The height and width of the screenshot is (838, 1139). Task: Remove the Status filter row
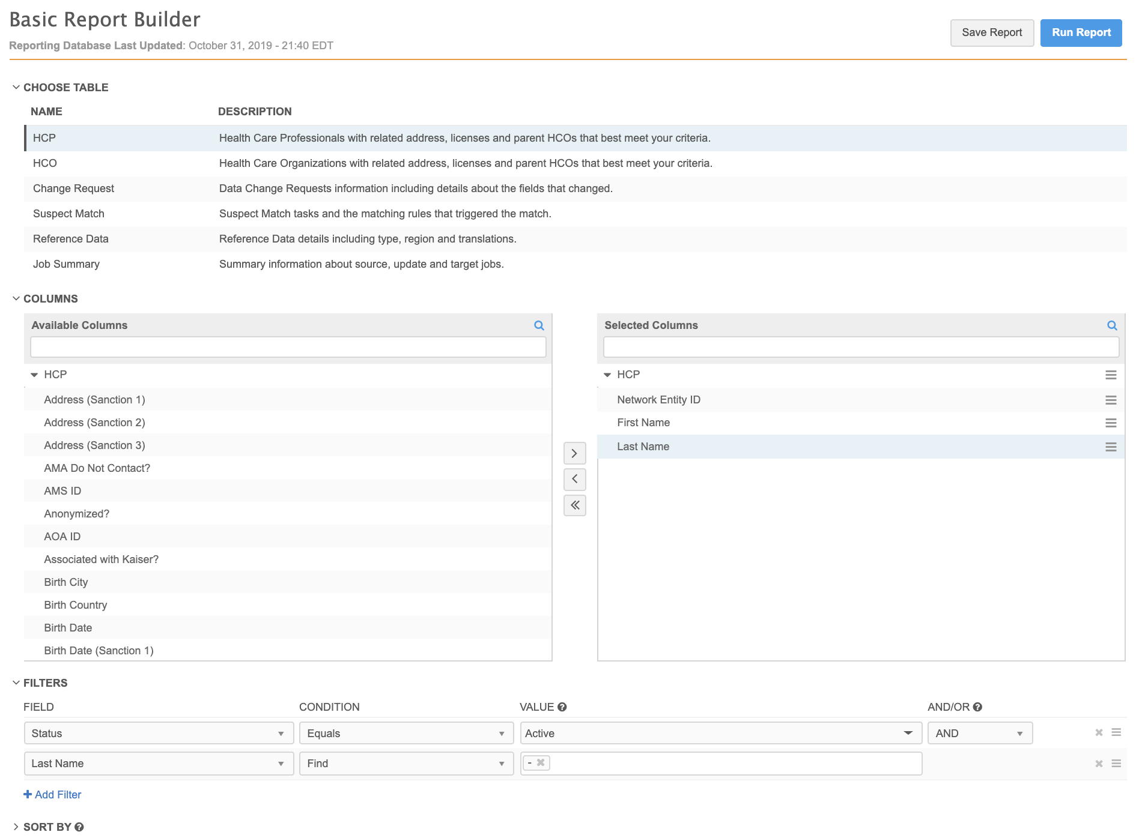click(x=1099, y=732)
